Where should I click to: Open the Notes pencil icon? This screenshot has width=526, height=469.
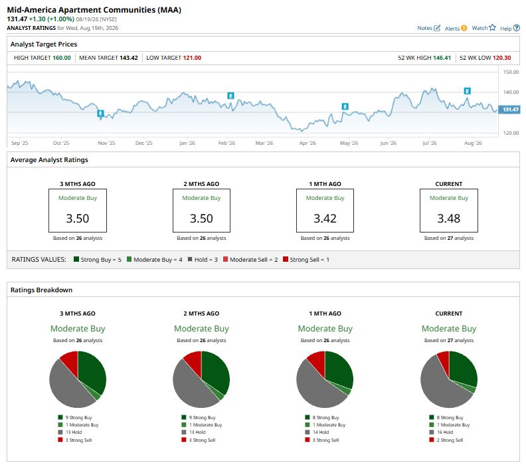pyautogui.click(x=437, y=28)
